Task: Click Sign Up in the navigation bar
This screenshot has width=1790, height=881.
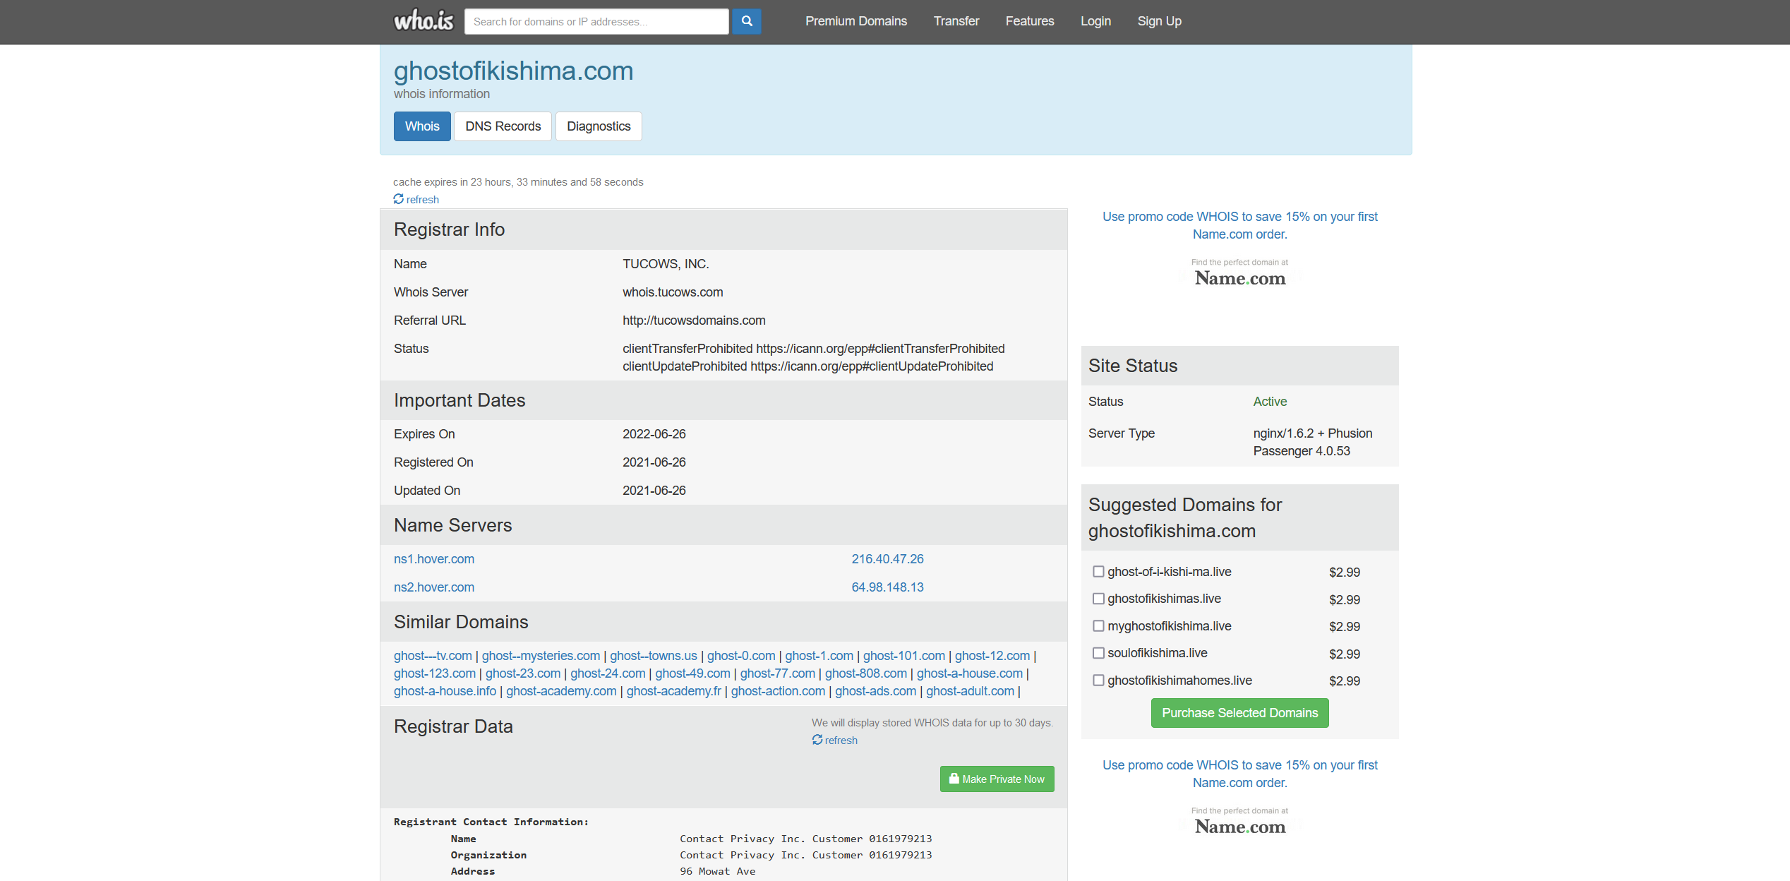Action: coord(1160,21)
